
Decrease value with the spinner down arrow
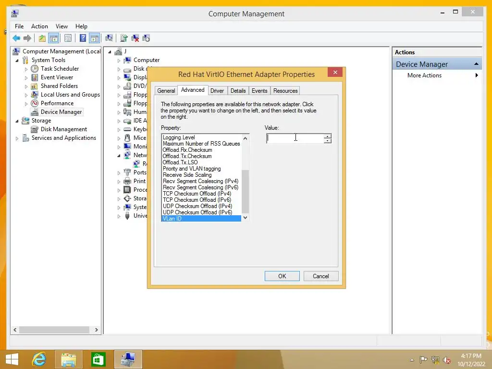[x=327, y=141]
